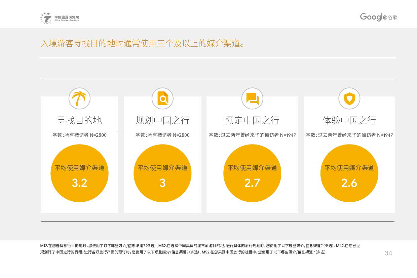Click the 规划中国之行 heading
Image resolution: width=417 pixels, height=278 pixels.
[x=162, y=120]
